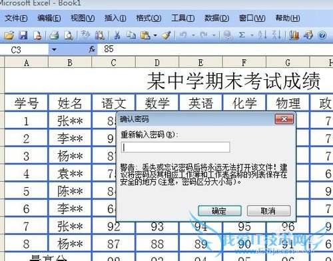
Task: Click Sort Ascending A-Z icon
Action: [x=262, y=35]
